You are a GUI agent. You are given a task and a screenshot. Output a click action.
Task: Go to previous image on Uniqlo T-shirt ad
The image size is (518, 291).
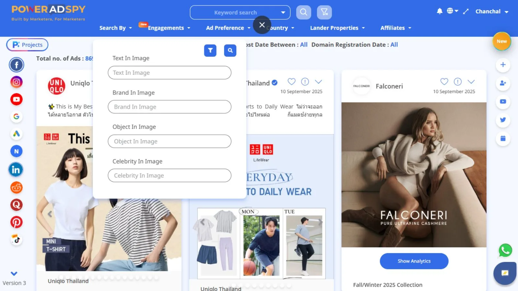tap(50, 214)
